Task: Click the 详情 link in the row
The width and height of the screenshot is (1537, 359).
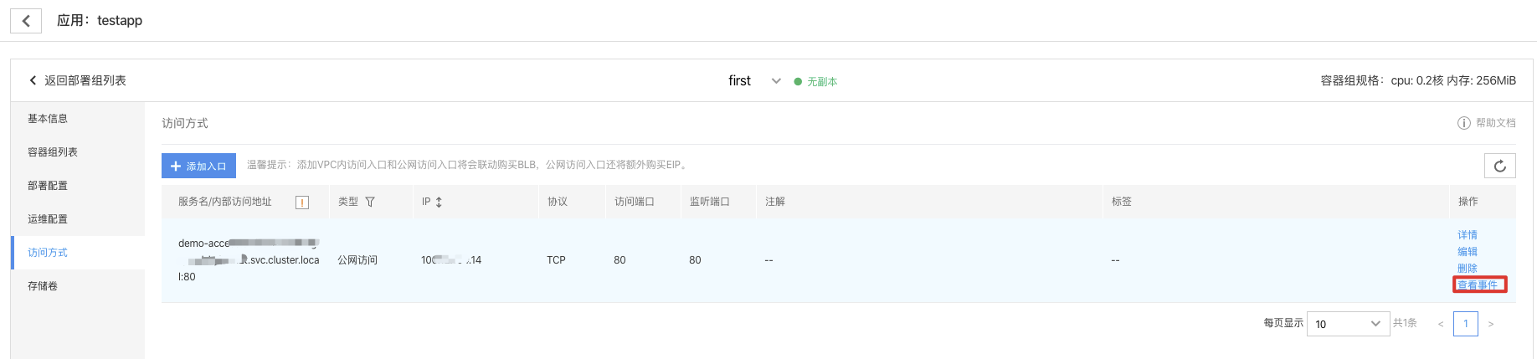Action: (x=1468, y=235)
